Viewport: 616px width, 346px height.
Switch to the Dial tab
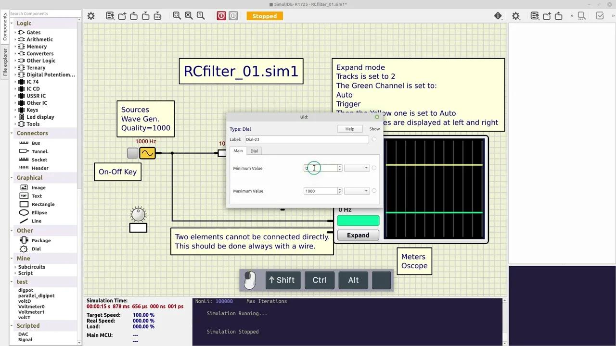click(x=254, y=151)
